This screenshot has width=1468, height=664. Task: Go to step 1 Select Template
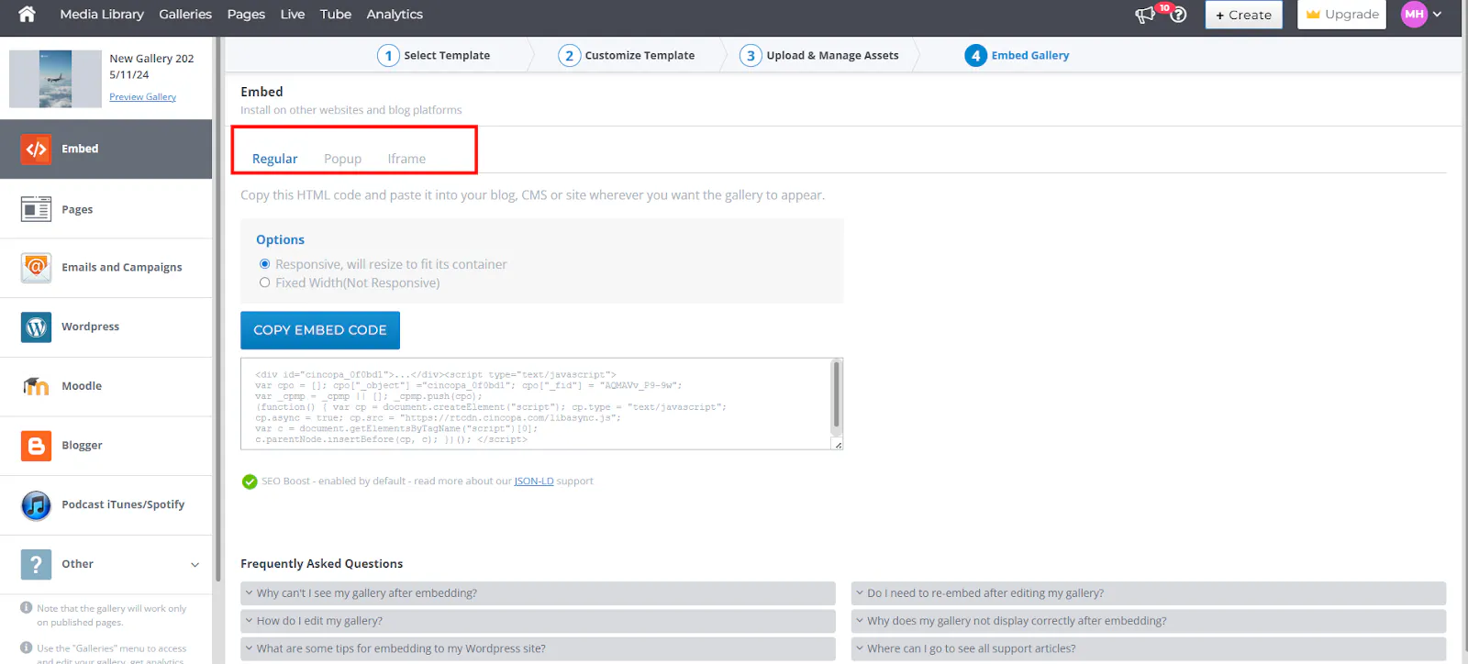click(x=434, y=55)
